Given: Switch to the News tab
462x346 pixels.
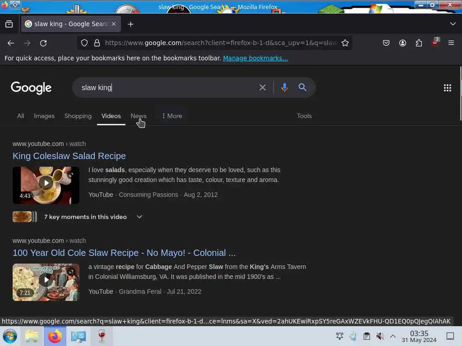Looking at the screenshot, I should tap(139, 116).
